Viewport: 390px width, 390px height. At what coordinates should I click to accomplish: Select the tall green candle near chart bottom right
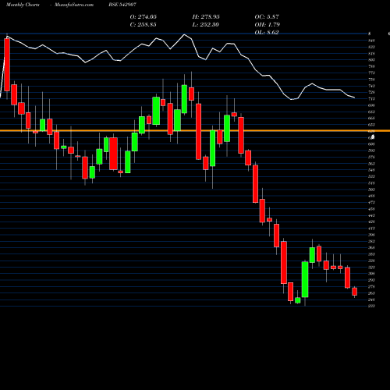coord(305,279)
